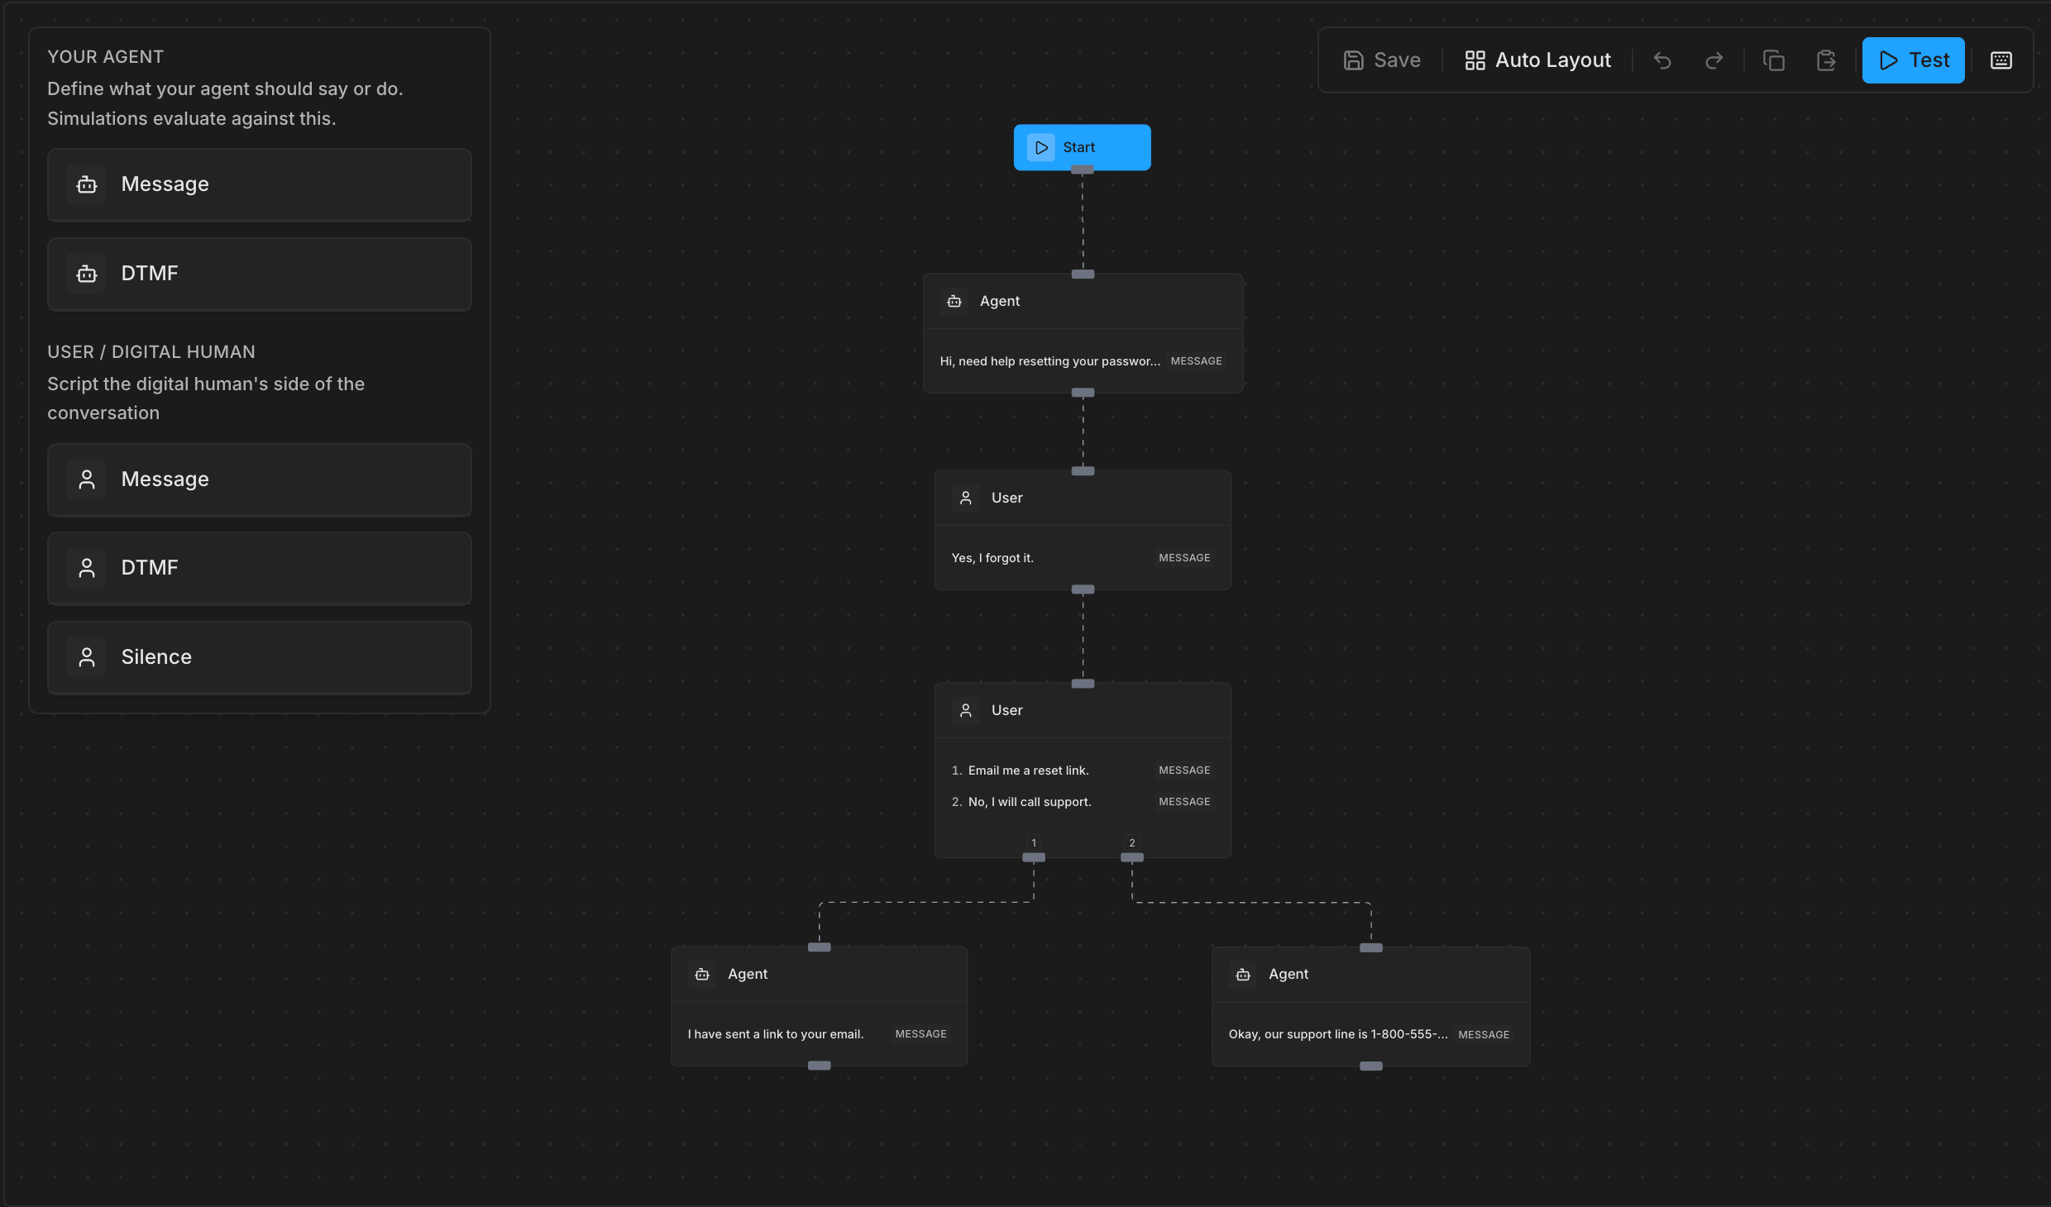Apply Auto Layout to the flow
Viewport: 2051px width, 1207px height.
(1538, 60)
